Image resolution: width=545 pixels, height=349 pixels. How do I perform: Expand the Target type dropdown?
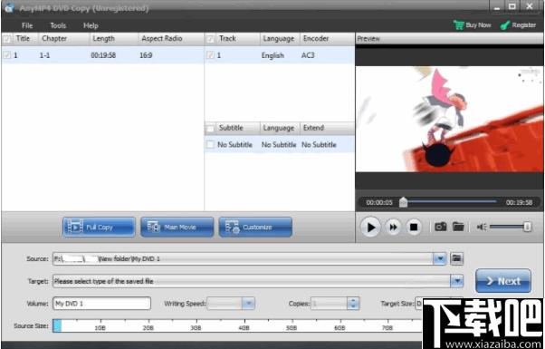tap(456, 281)
